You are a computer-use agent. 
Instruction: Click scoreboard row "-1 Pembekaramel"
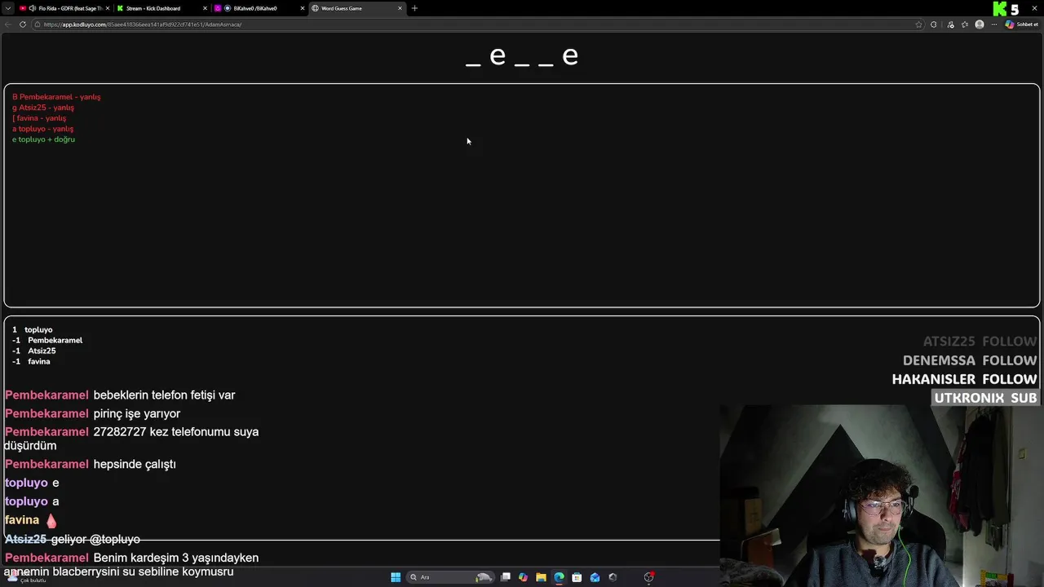pos(47,341)
